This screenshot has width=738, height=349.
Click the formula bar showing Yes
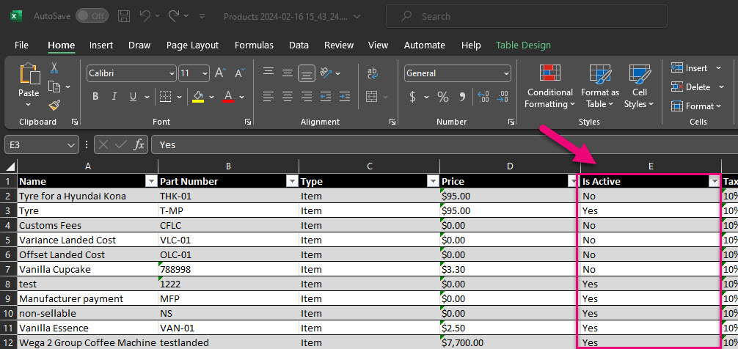(445, 145)
